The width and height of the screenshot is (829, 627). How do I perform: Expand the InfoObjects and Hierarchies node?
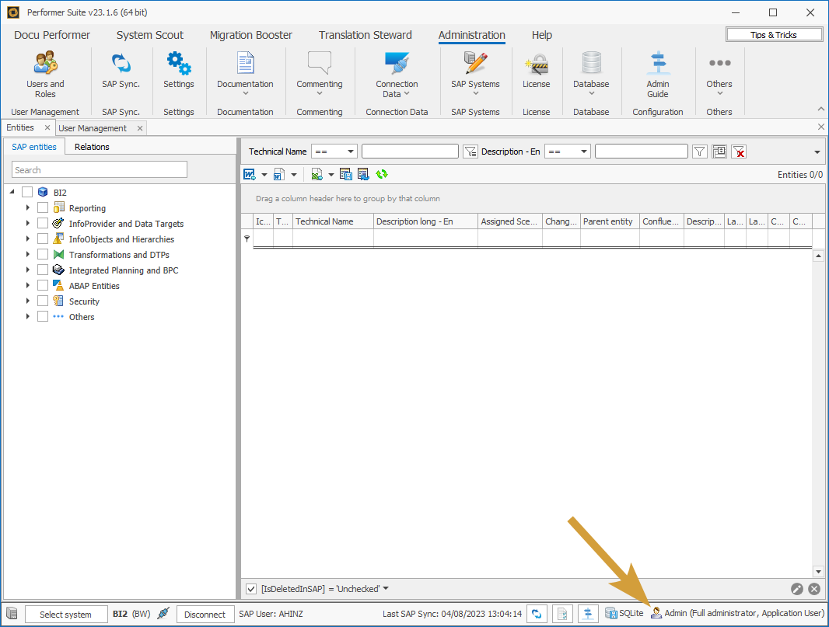pyautogui.click(x=28, y=239)
